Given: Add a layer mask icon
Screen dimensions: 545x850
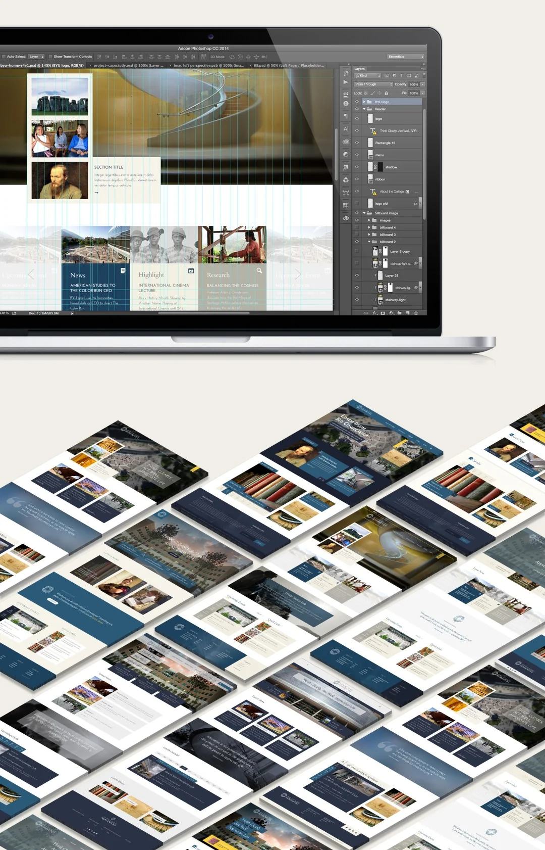Looking at the screenshot, I should coord(383,313).
